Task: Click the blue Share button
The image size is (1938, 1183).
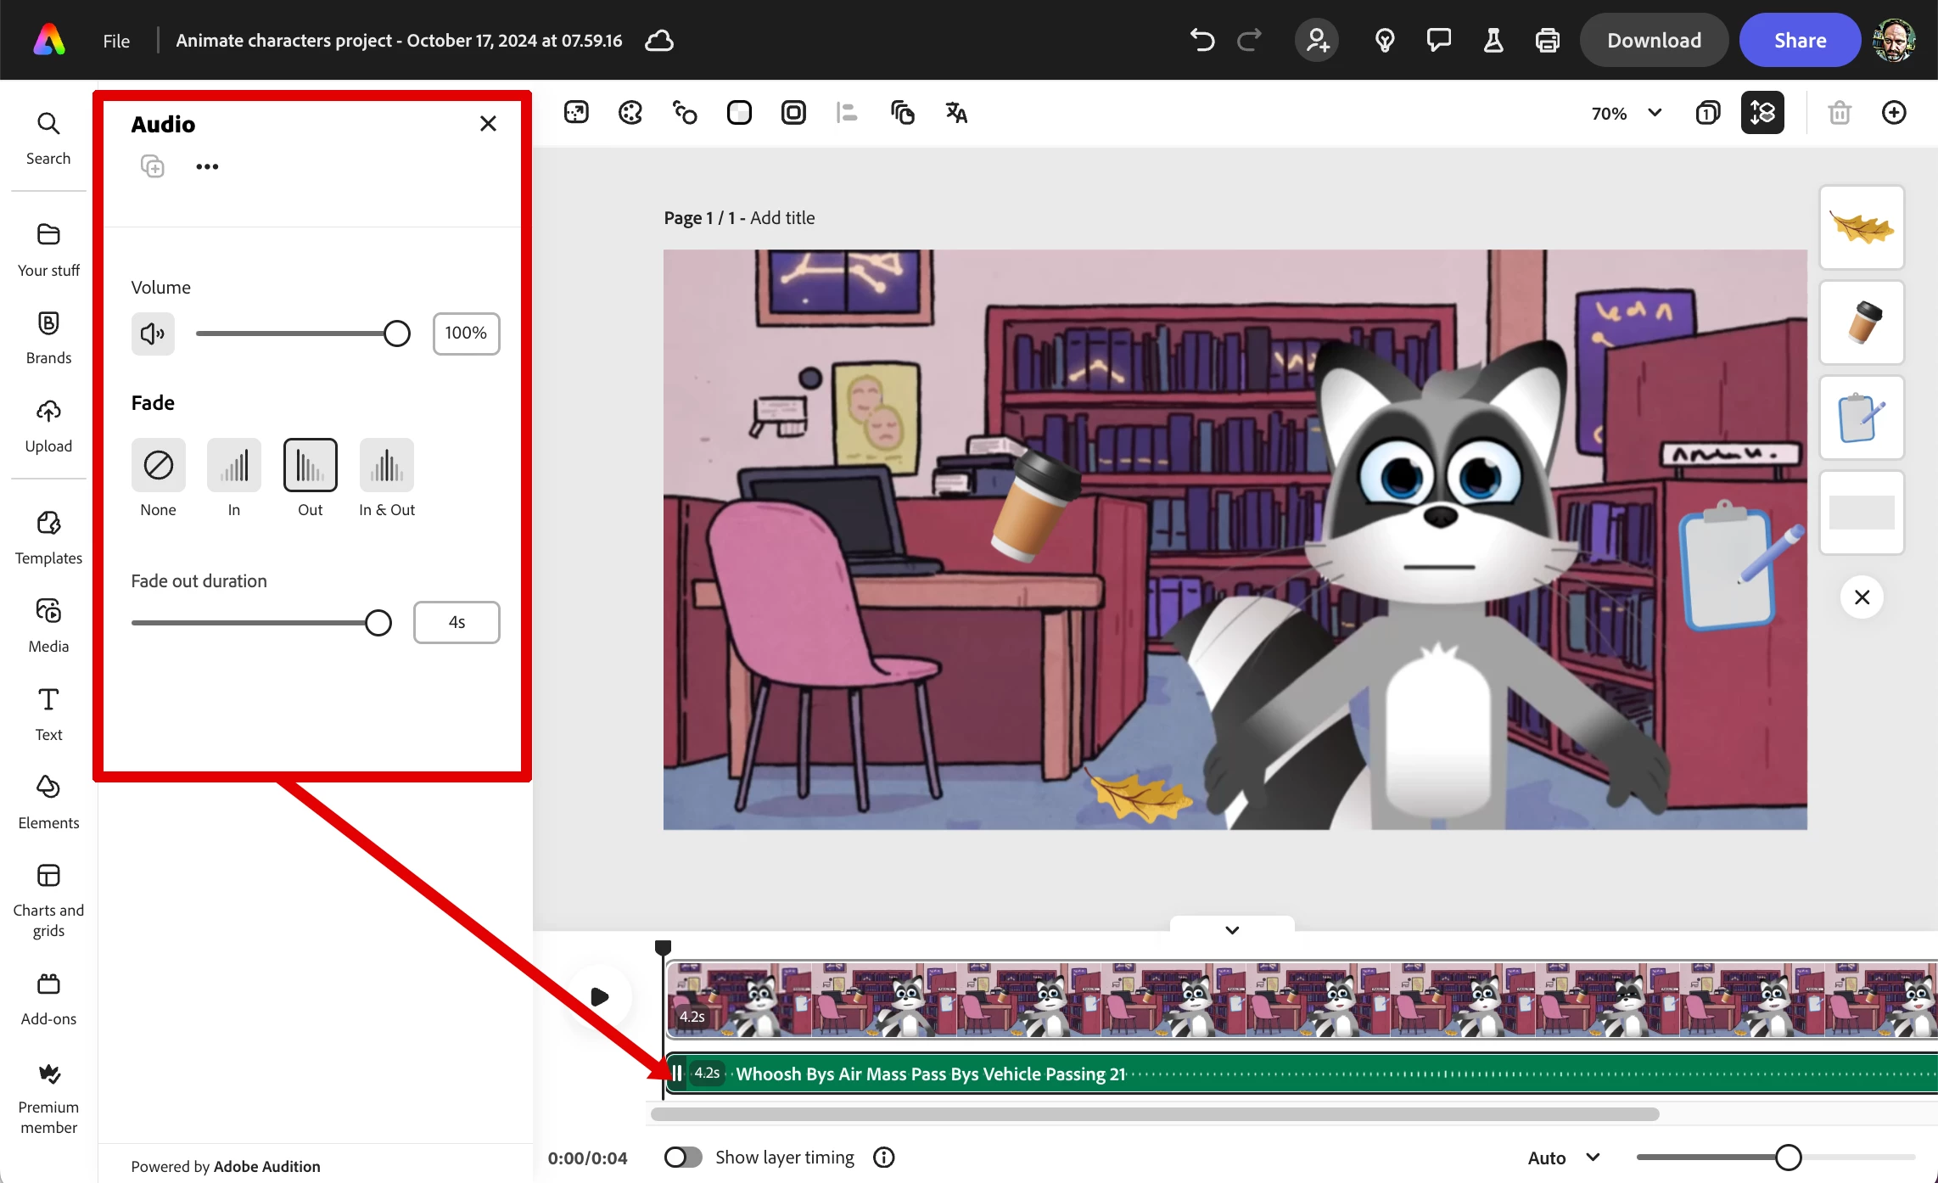Action: [x=1800, y=40]
